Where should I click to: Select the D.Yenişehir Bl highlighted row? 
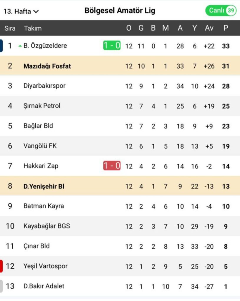120,186
